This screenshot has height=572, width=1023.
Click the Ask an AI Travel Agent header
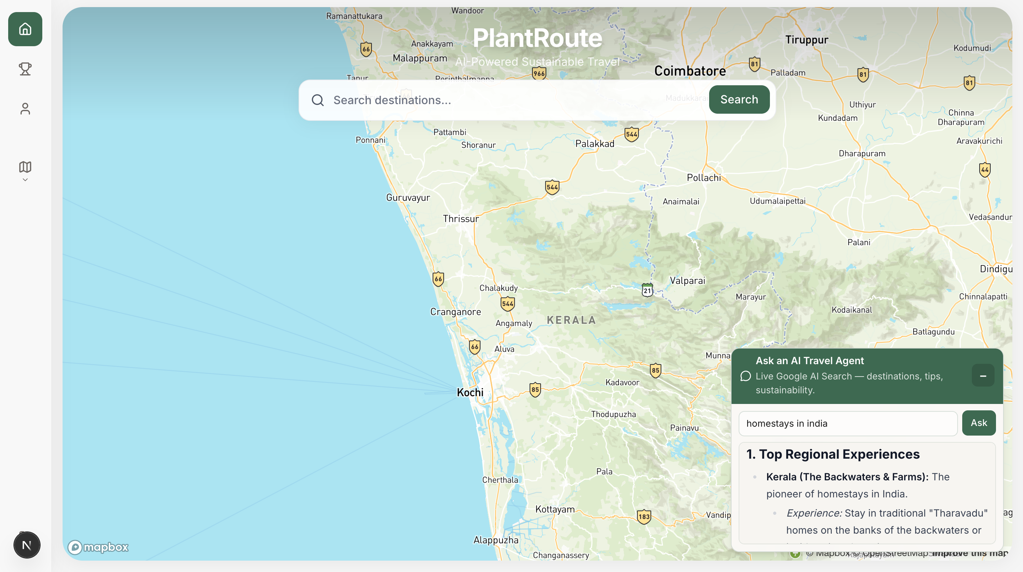[x=809, y=360]
